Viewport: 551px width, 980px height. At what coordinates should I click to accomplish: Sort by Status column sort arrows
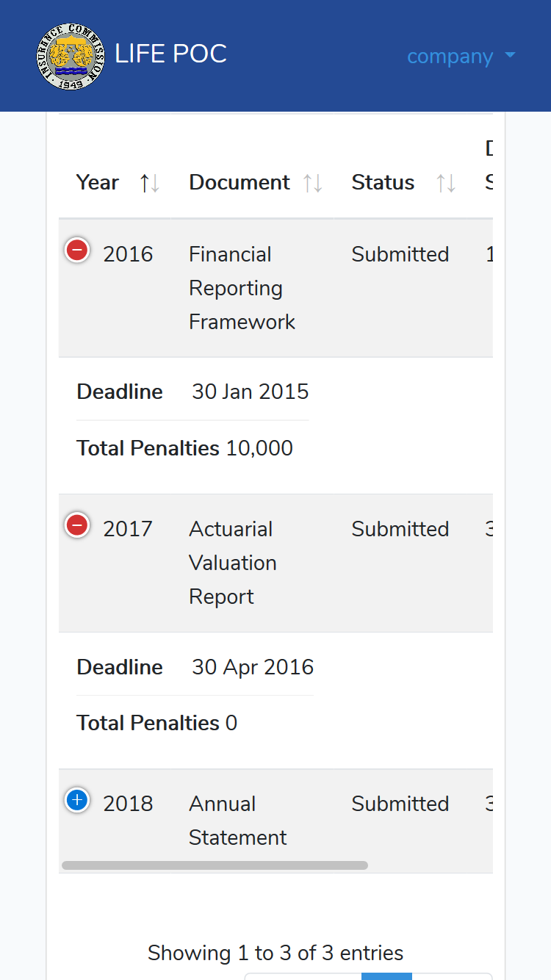(446, 183)
